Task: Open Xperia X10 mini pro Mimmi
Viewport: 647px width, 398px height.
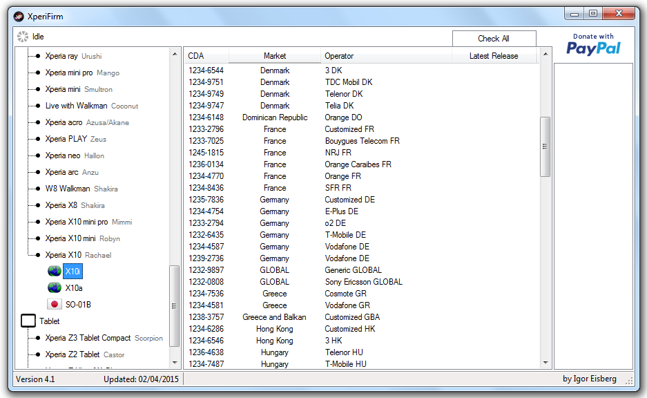Action: [x=88, y=222]
